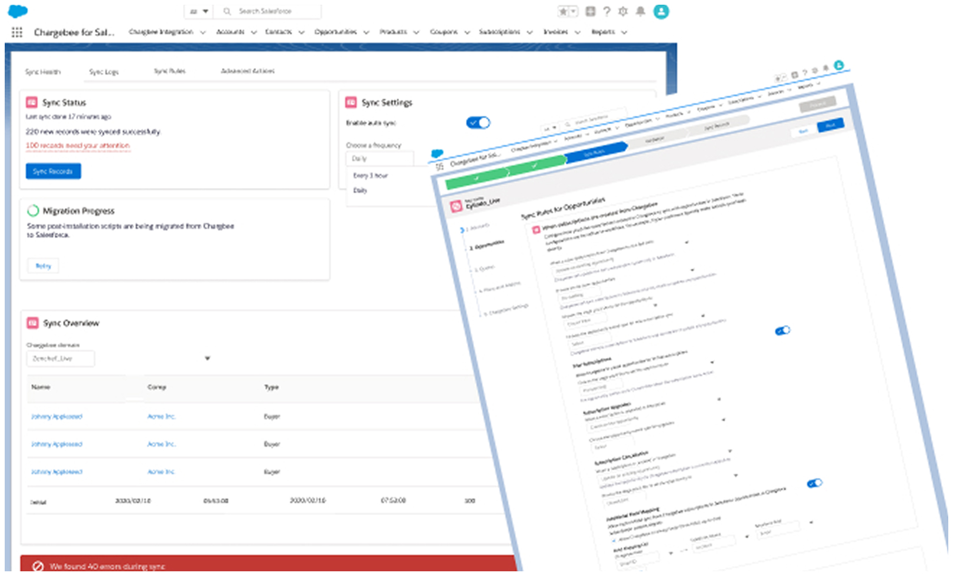The height and width of the screenshot is (576, 953).
Task: Disable the Enable auto sync toggle
Action: pos(478,122)
